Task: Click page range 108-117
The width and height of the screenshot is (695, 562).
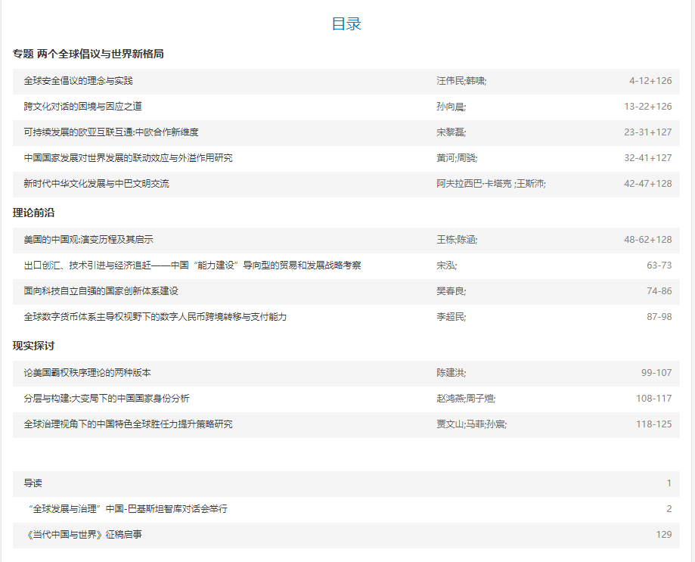Action: (x=653, y=399)
